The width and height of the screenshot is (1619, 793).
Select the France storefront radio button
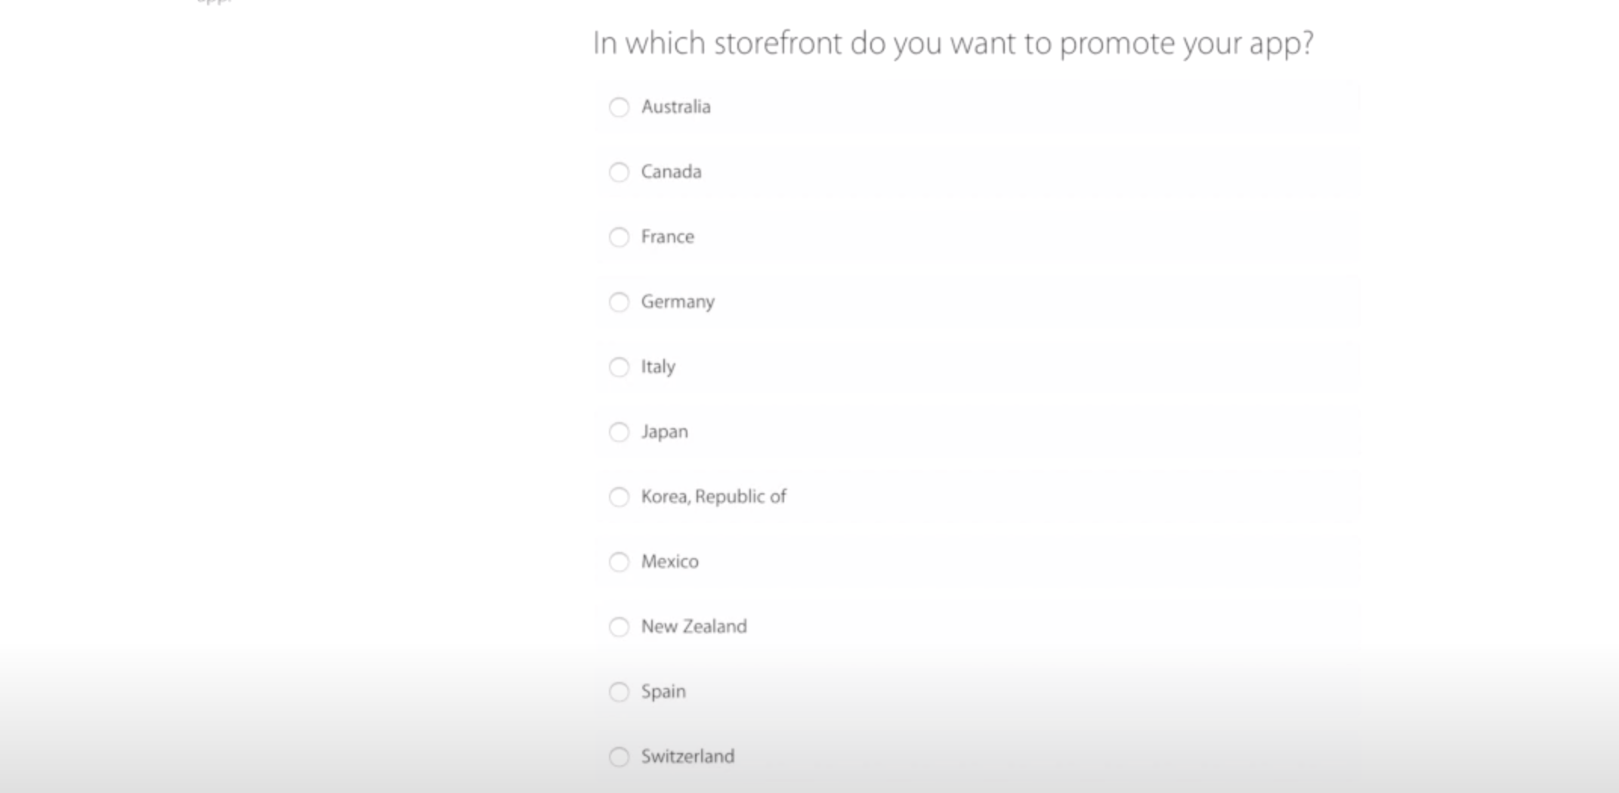(619, 237)
